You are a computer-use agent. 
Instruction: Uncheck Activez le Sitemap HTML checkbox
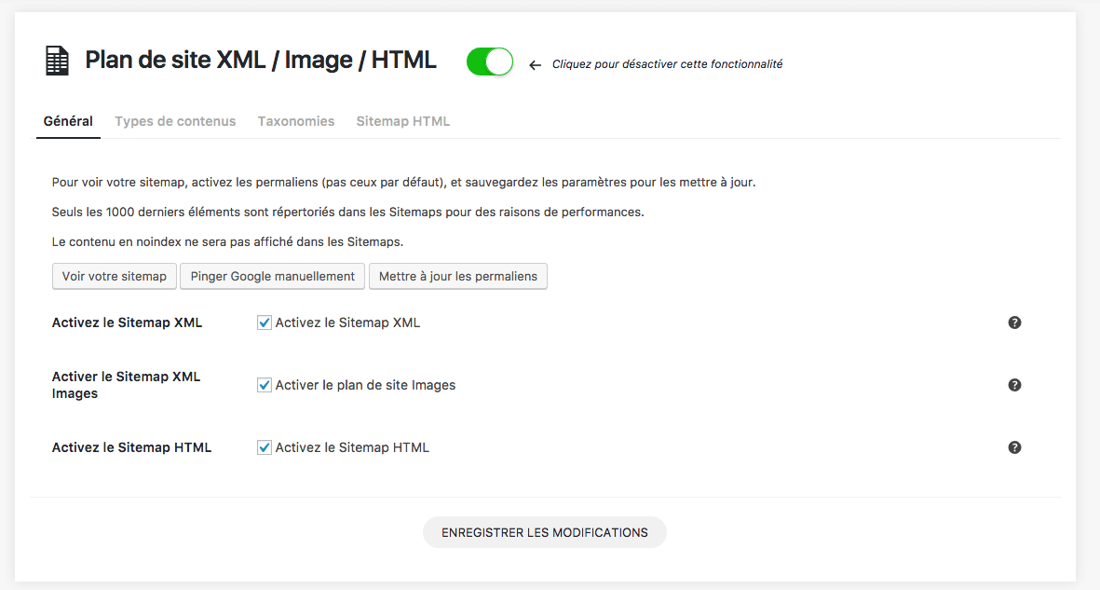tap(265, 447)
